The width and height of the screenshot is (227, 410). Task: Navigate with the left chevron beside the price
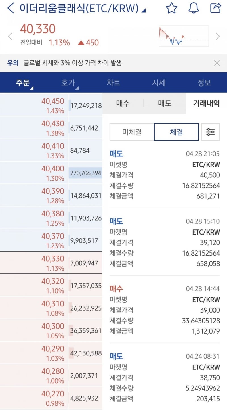pos(10,36)
